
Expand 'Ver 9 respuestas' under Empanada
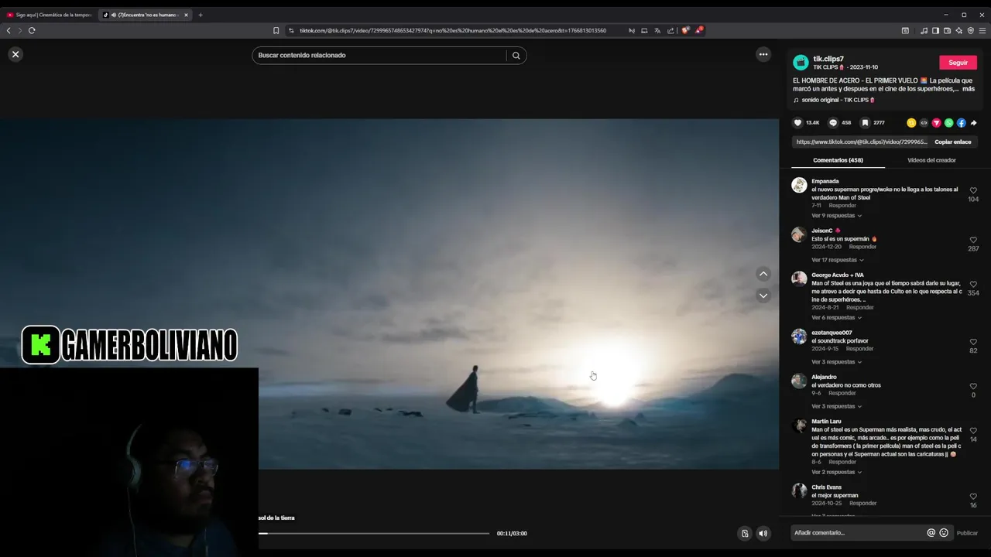click(836, 215)
